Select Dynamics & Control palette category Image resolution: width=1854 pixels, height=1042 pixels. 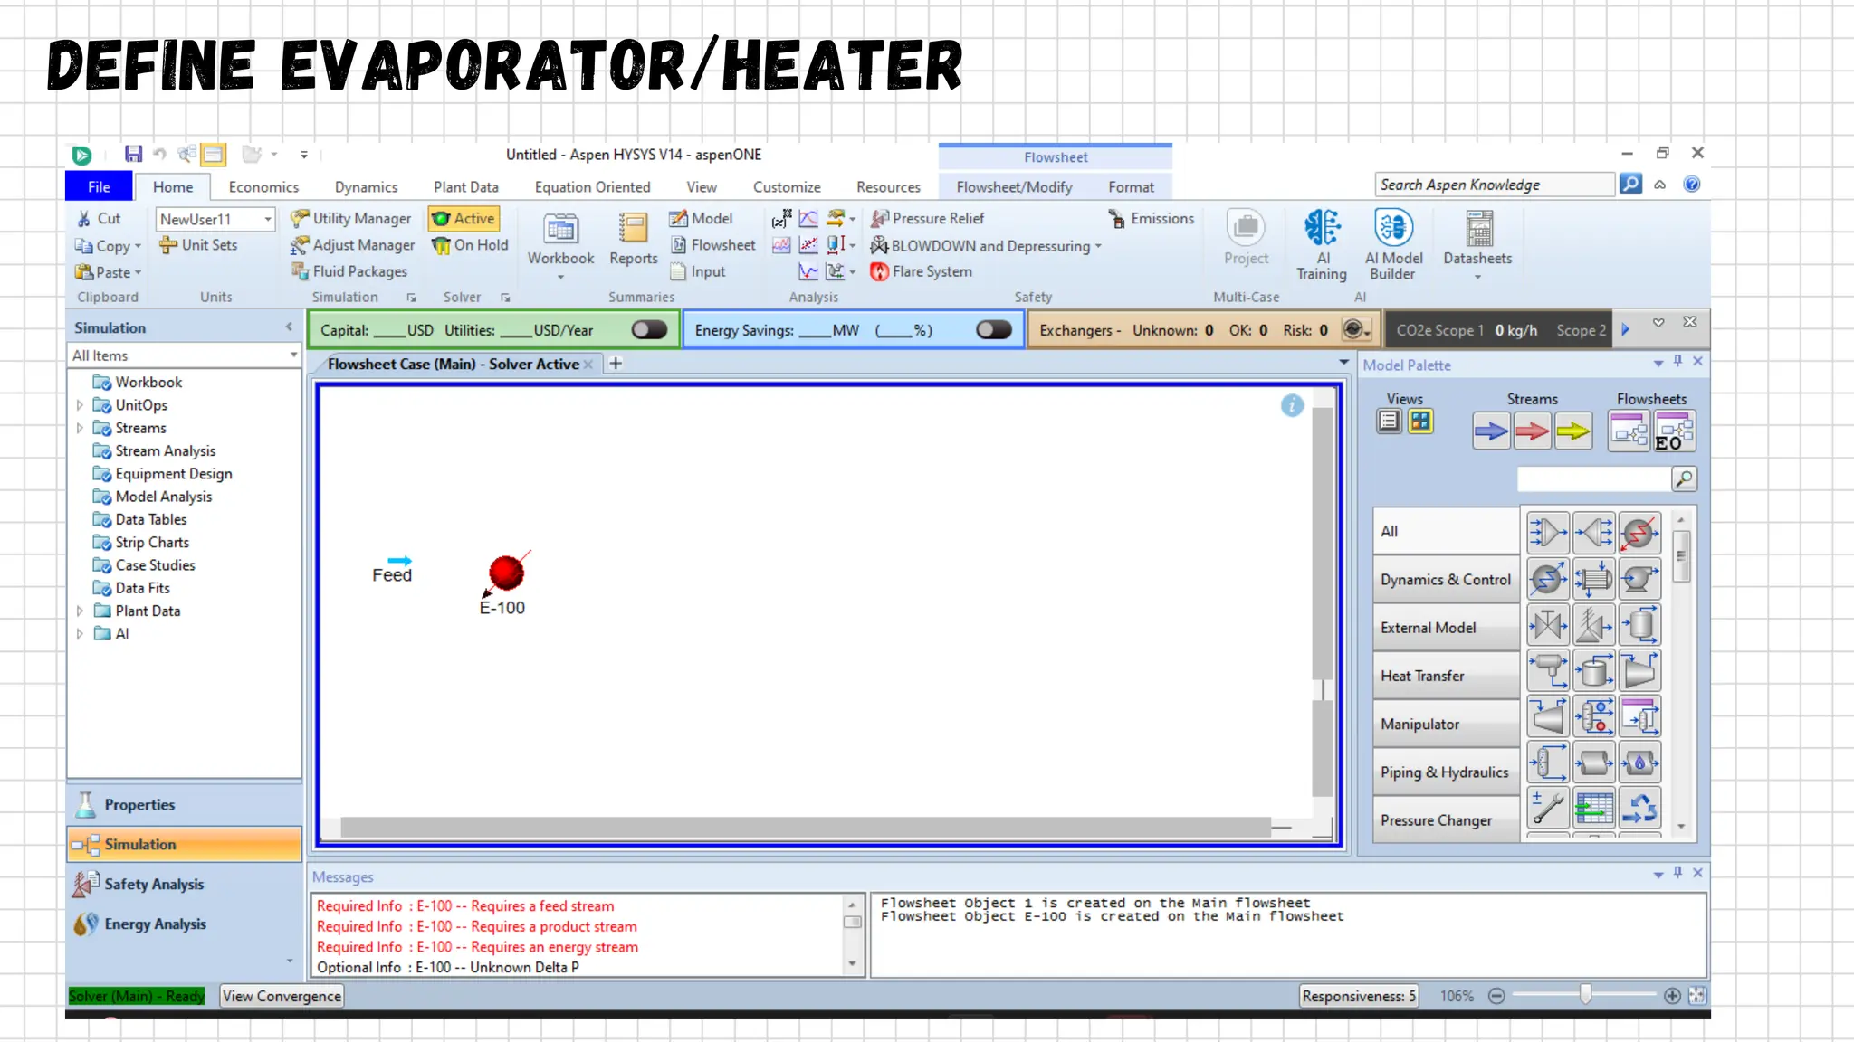1446,580
